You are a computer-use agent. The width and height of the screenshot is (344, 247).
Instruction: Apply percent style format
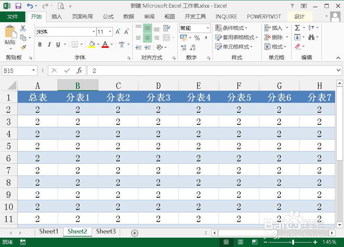pos(197,38)
